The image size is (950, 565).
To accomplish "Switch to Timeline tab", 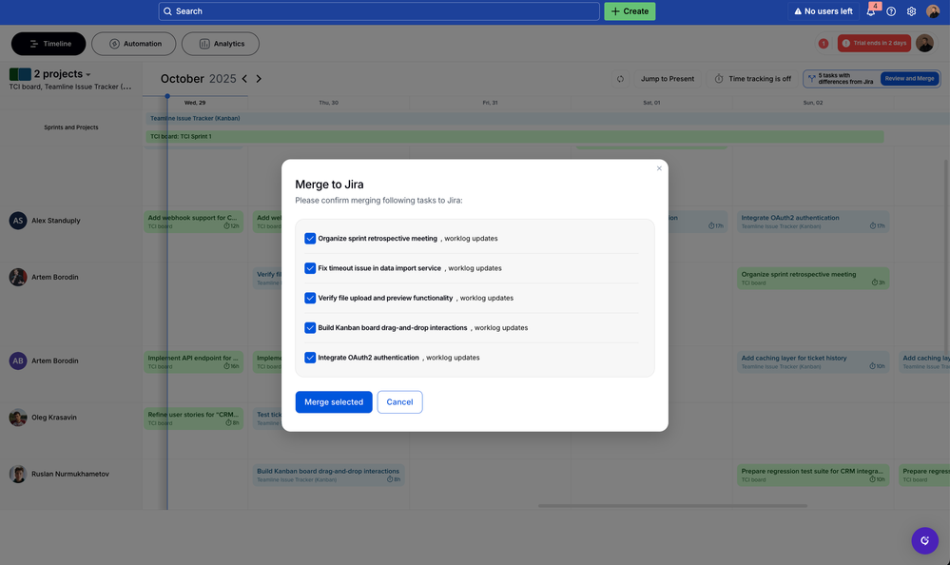I will click(48, 44).
